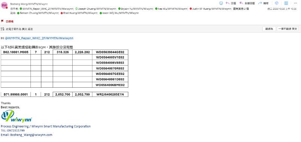Open more actions ellipsis menu
The height and width of the screenshot is (142, 301).
point(295,3)
